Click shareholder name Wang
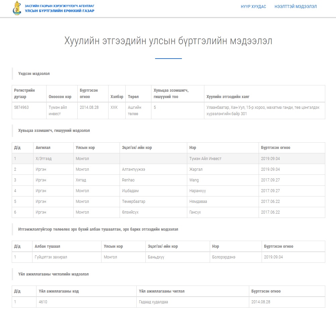The height and width of the screenshot is (311, 336). (194, 180)
